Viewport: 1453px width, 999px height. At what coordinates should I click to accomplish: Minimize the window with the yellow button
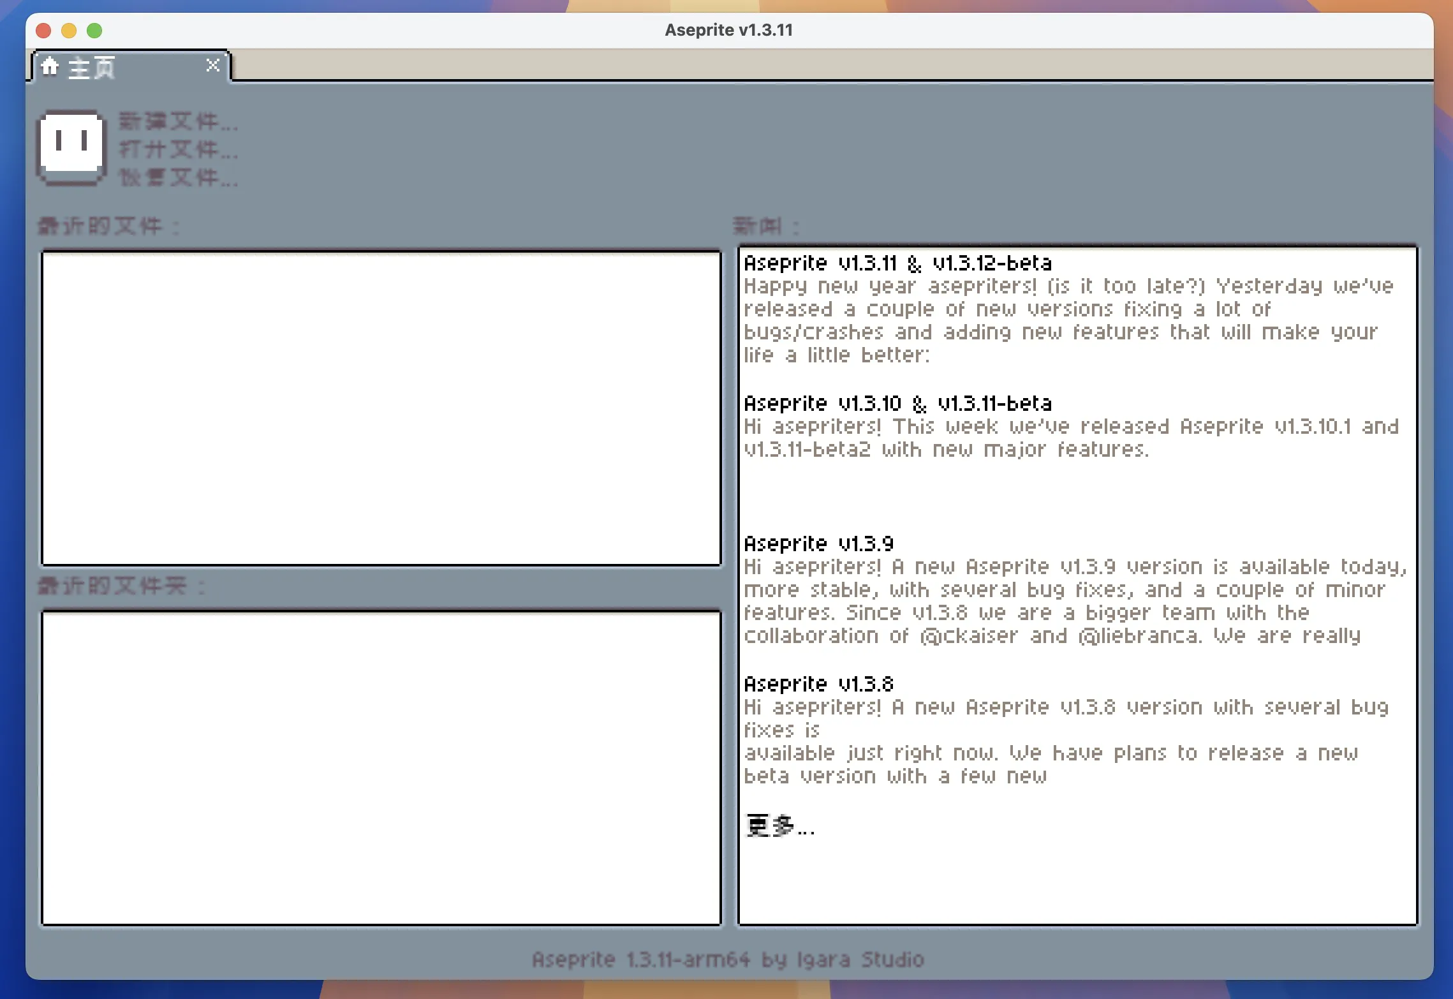pos(70,31)
